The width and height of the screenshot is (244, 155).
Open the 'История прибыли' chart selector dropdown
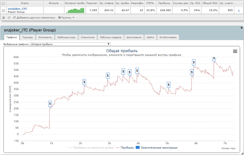pos(70,44)
